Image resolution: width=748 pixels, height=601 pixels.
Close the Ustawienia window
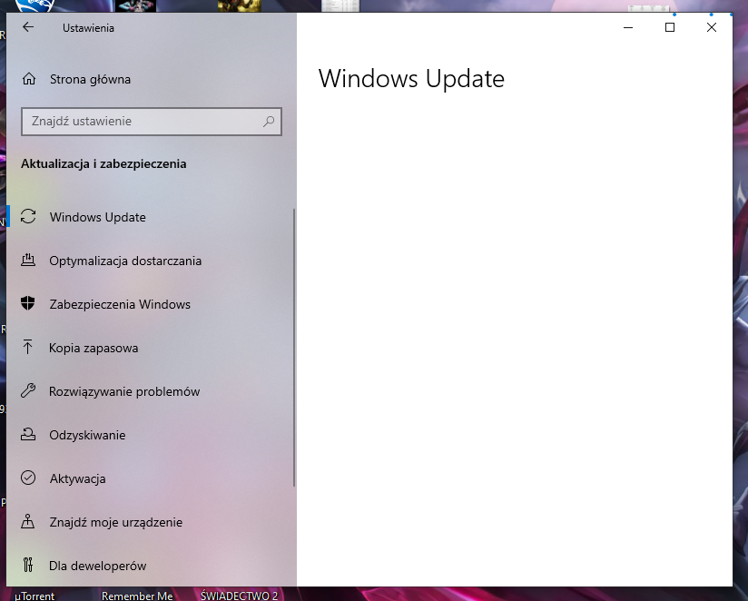coord(712,27)
